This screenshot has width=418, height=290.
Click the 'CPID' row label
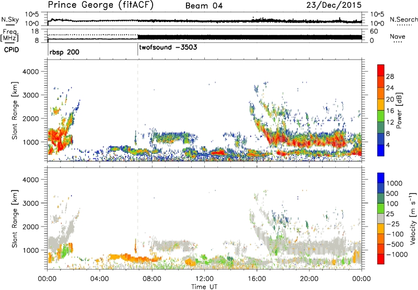[x=11, y=50]
